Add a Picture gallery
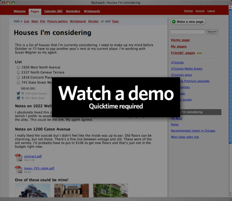The height and width of the screenshot is (201, 232). coord(57,21)
